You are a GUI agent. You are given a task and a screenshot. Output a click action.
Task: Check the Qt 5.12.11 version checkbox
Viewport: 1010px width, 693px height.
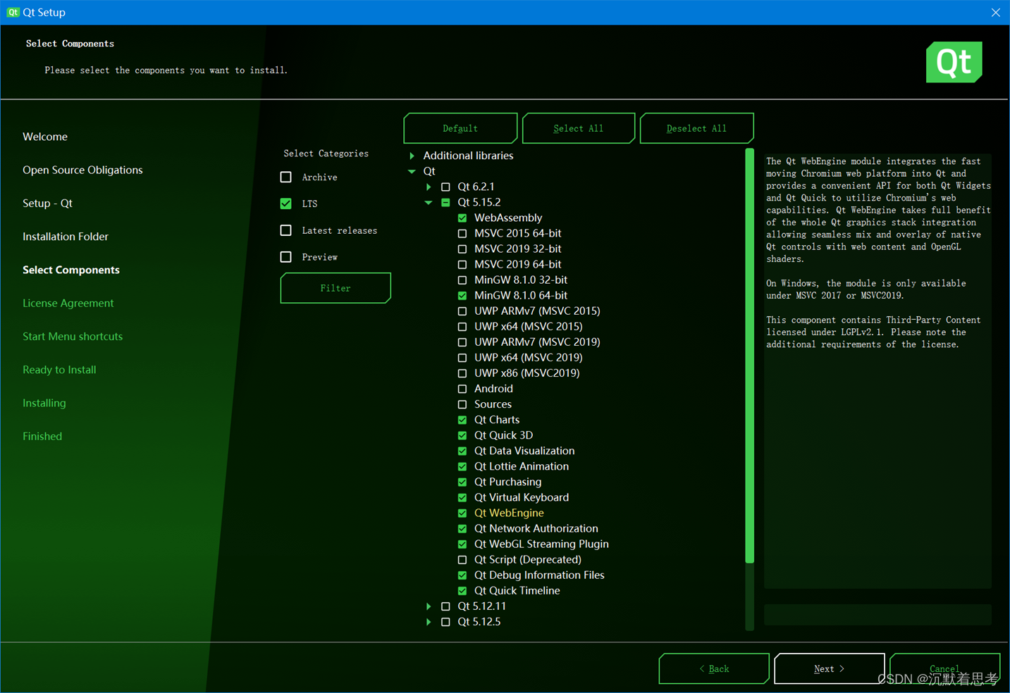pyautogui.click(x=445, y=606)
